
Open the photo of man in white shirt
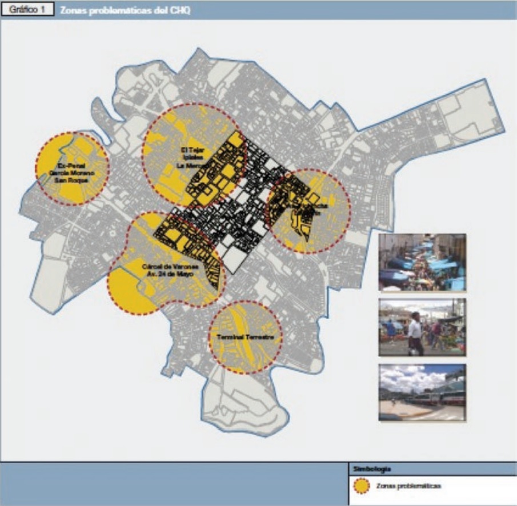(422, 327)
